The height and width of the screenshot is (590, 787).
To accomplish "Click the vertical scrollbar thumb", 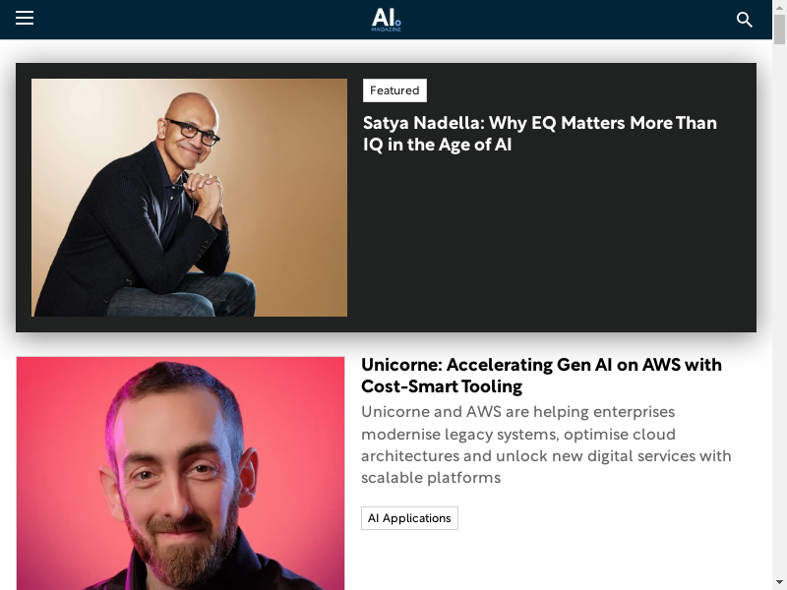I will (x=779, y=29).
